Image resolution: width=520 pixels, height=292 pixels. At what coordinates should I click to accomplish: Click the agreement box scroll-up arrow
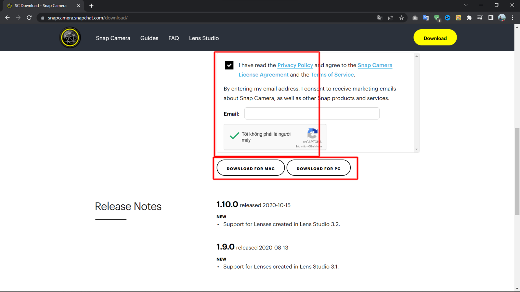tap(417, 56)
